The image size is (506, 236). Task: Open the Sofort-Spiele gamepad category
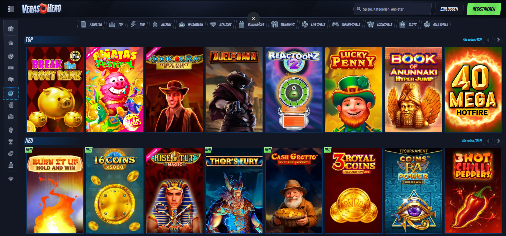point(346,25)
